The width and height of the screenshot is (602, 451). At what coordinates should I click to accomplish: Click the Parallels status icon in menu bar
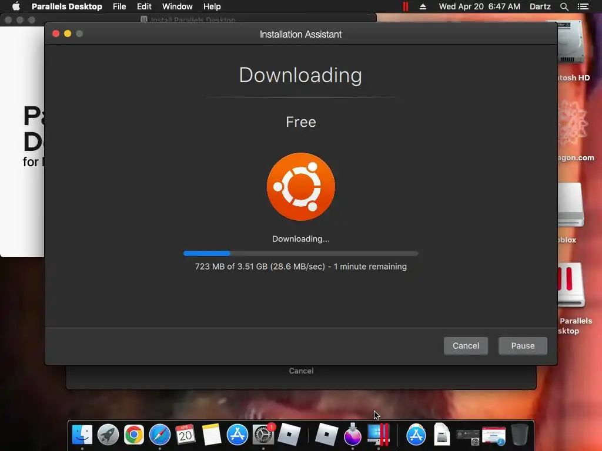(x=406, y=6)
